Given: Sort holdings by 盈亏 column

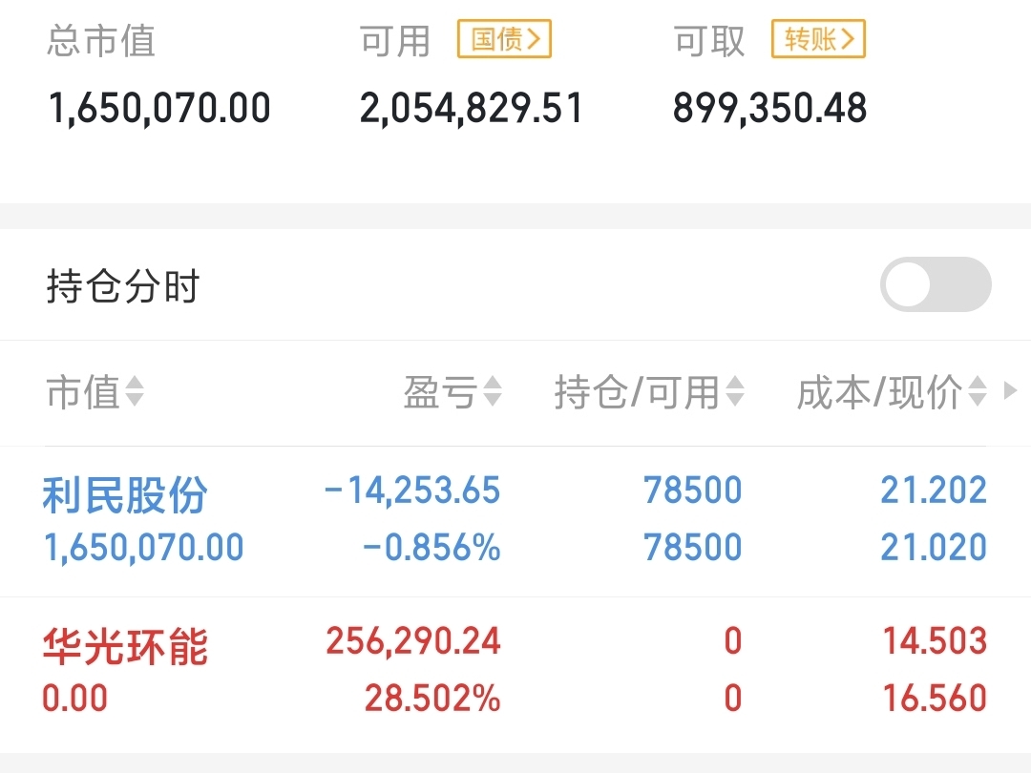Looking at the screenshot, I should 453,392.
